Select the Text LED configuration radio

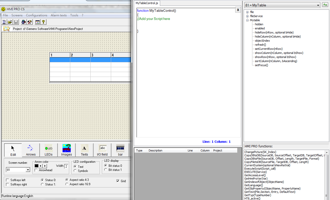pos(75,167)
